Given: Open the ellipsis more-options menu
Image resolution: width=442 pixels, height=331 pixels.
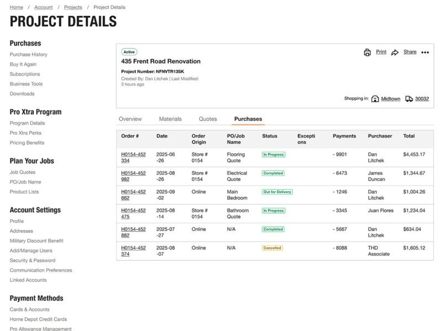Looking at the screenshot, I should coord(424,51).
